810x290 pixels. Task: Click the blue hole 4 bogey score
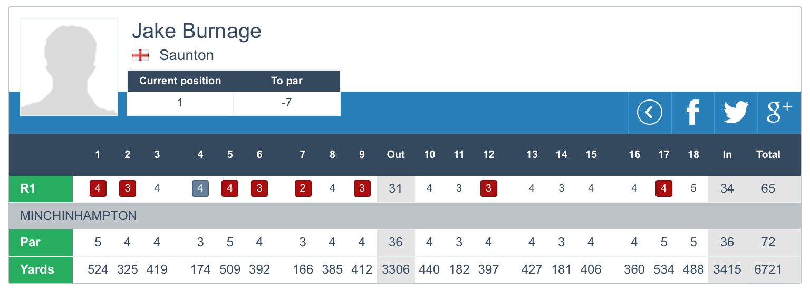click(x=200, y=188)
